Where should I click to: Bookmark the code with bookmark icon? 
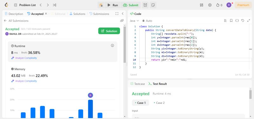[231, 21]
